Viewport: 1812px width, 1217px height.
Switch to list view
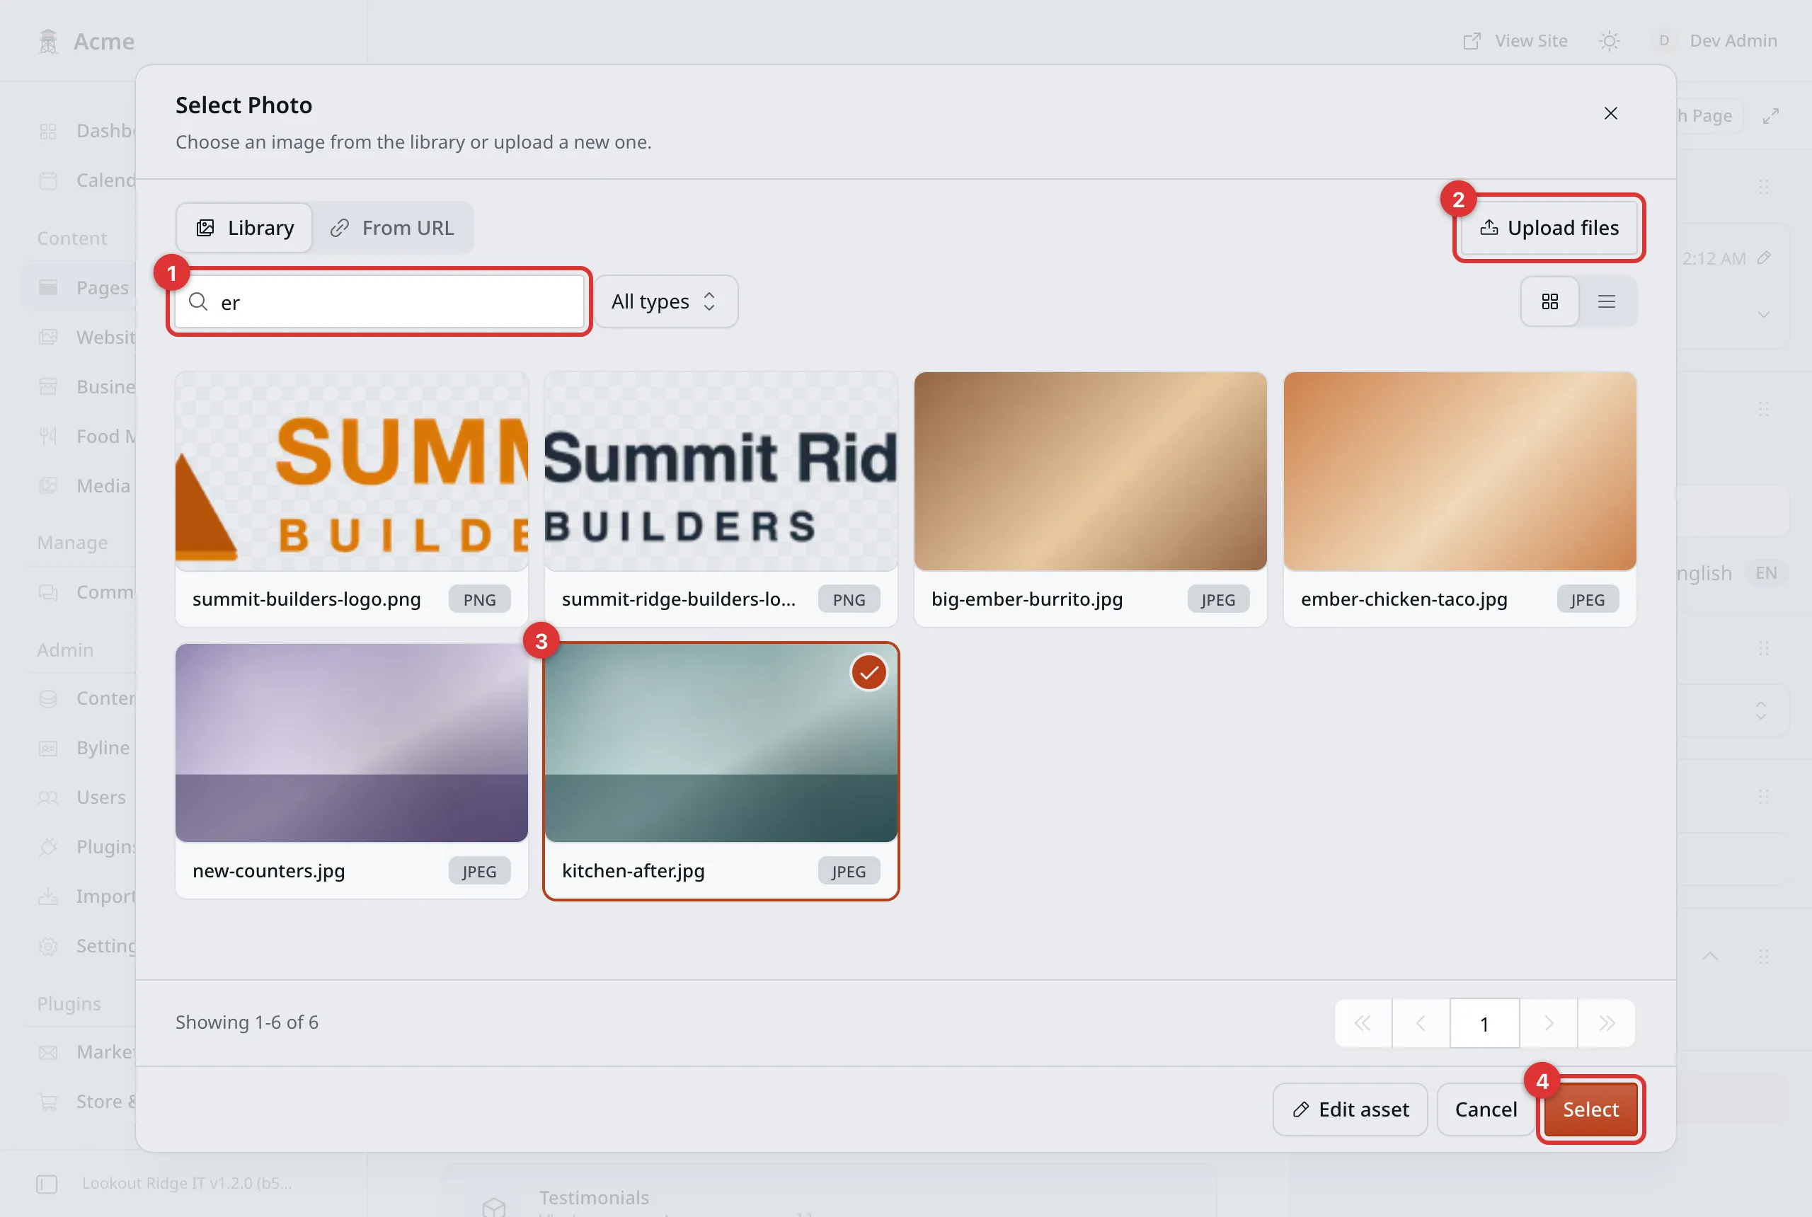coord(1606,301)
